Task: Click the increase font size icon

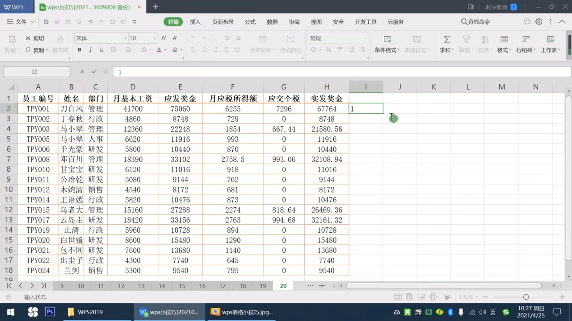Action: pos(163,38)
